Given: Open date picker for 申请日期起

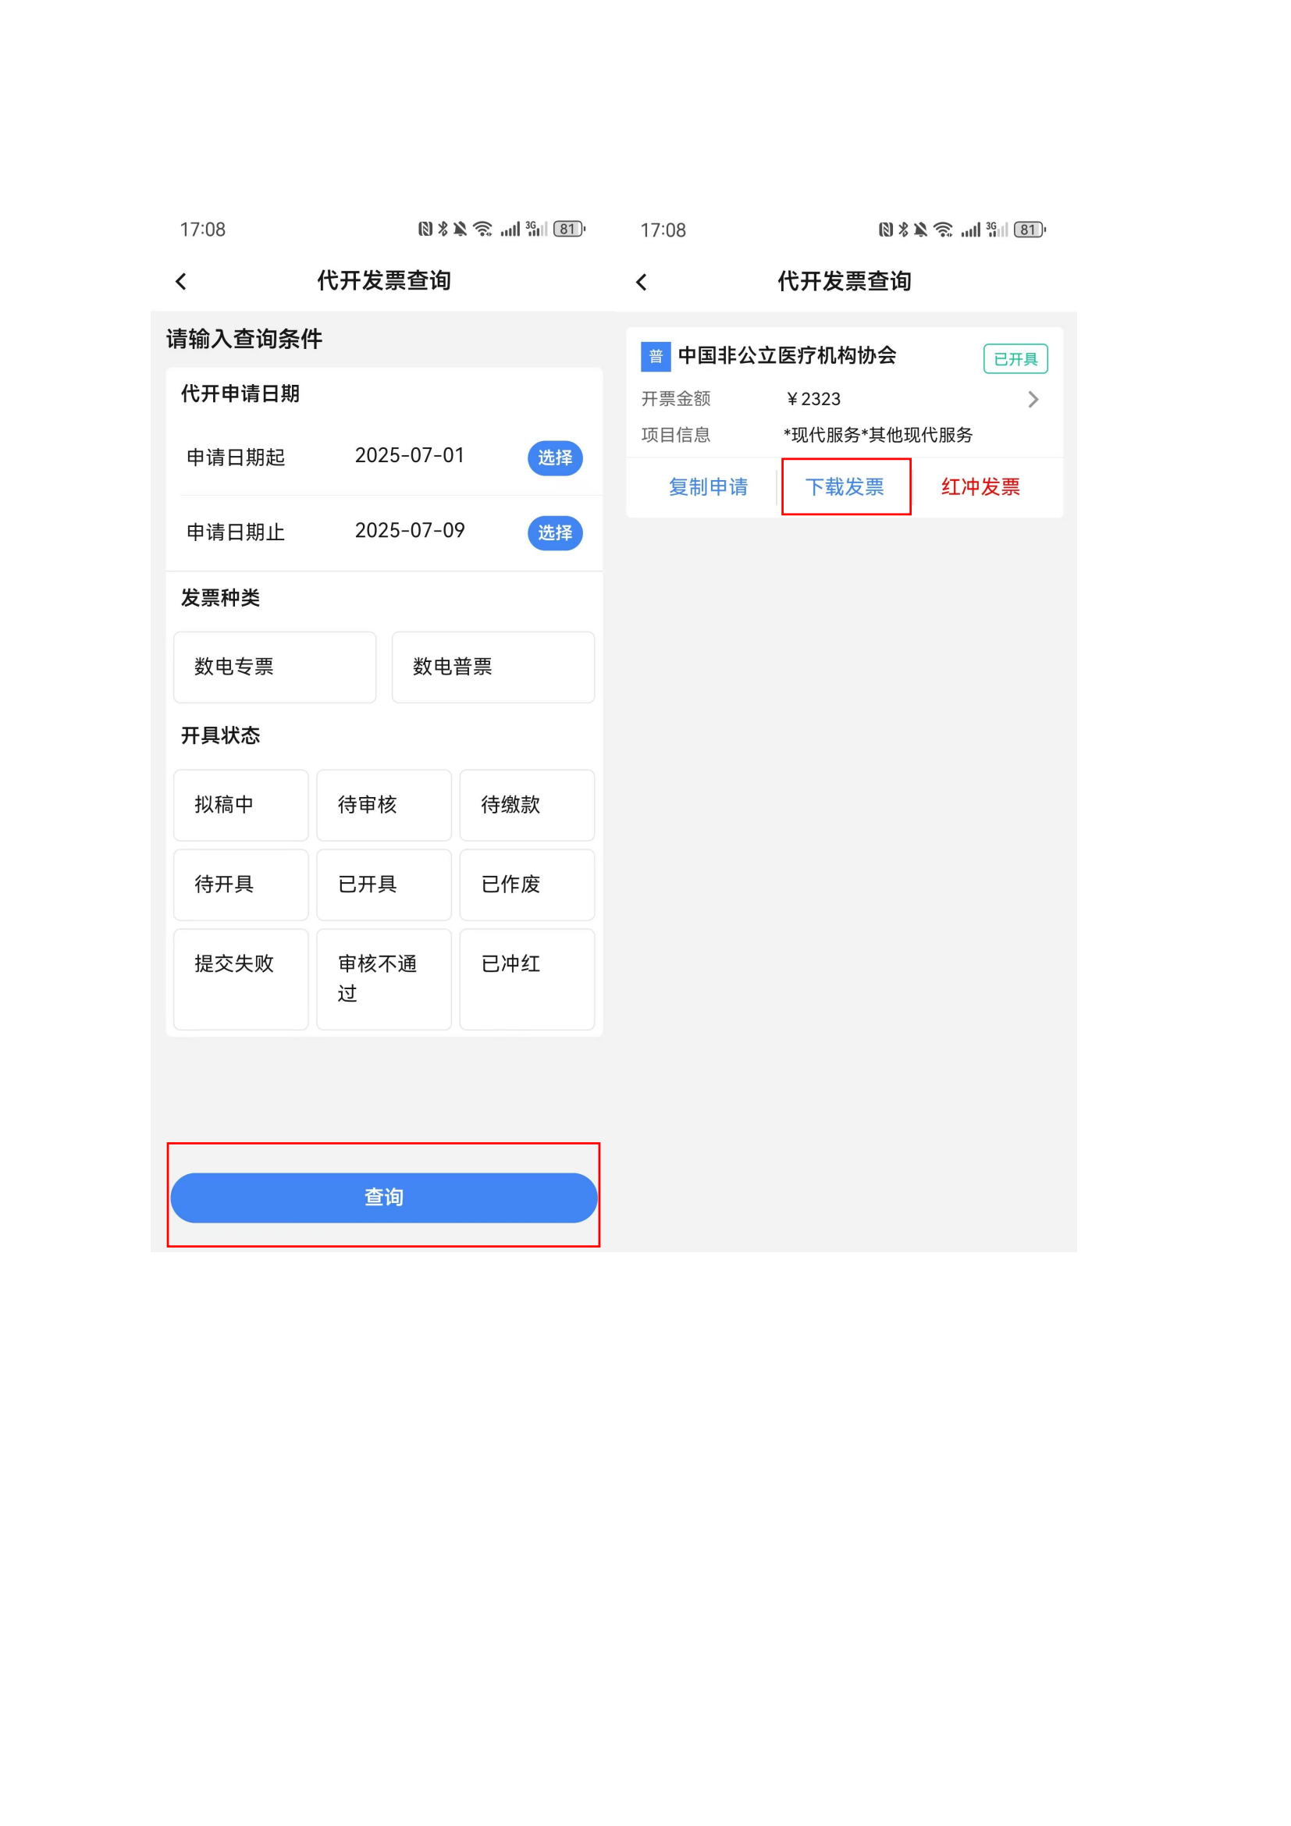Looking at the screenshot, I should [554, 458].
